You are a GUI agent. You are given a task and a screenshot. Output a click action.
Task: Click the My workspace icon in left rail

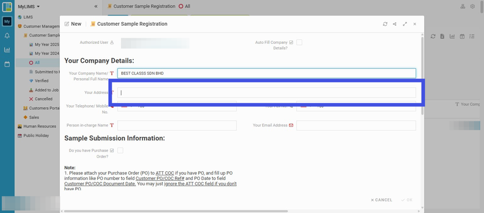click(7, 21)
